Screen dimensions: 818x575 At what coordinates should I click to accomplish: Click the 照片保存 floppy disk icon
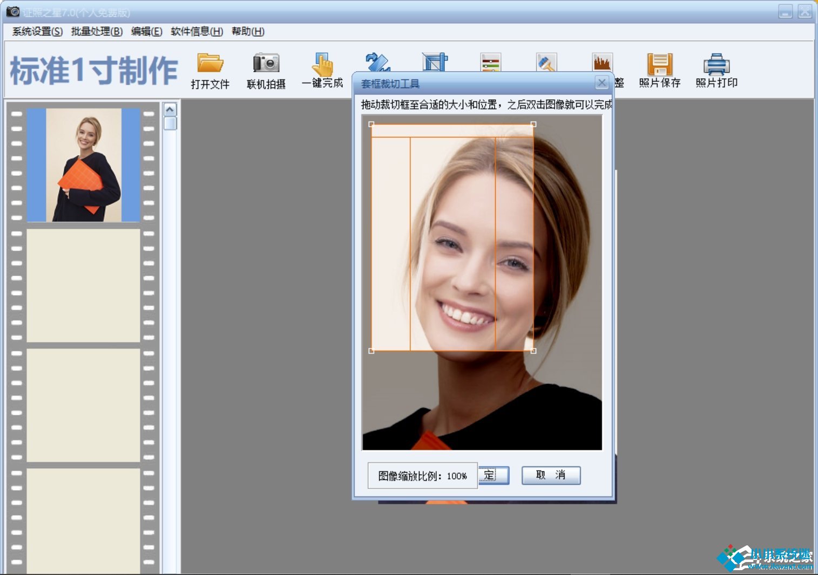pyautogui.click(x=659, y=64)
